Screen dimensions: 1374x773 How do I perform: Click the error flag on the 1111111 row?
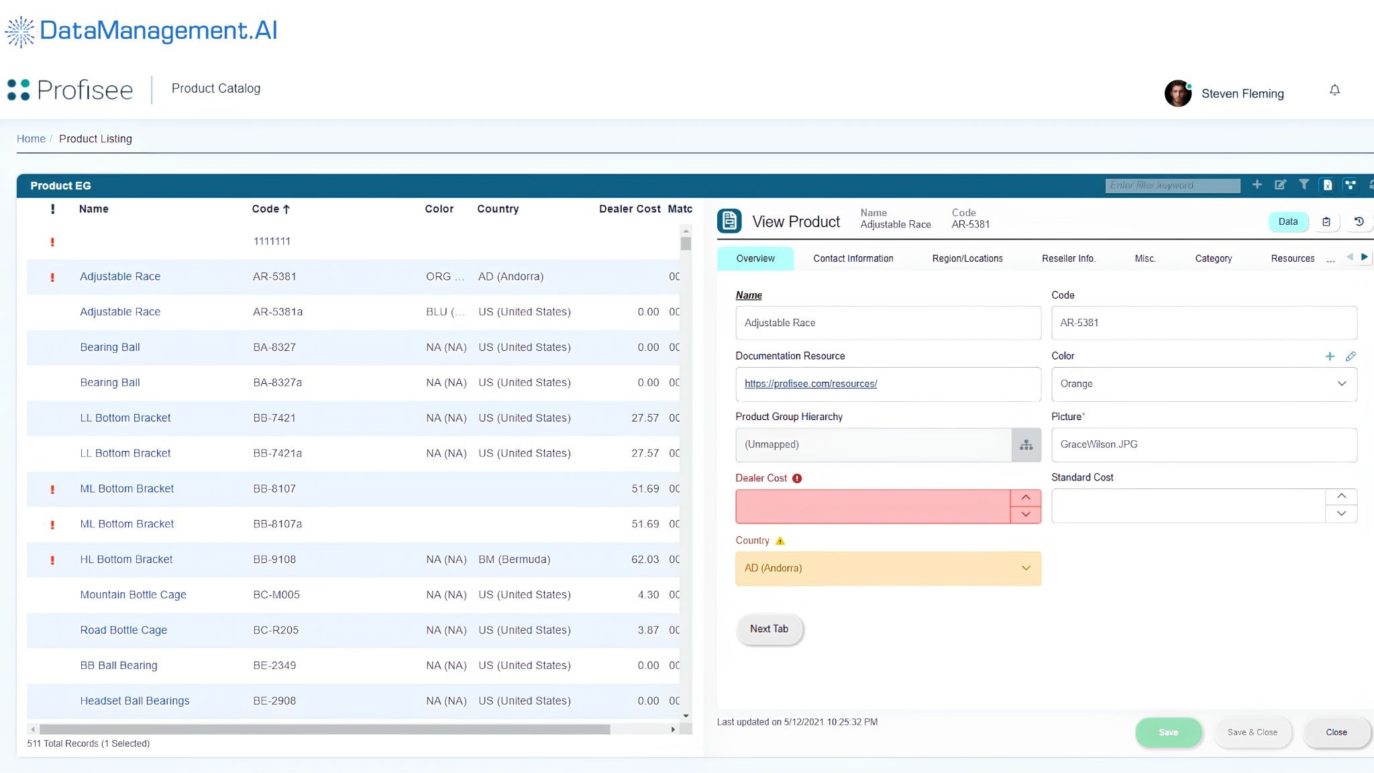pos(52,242)
